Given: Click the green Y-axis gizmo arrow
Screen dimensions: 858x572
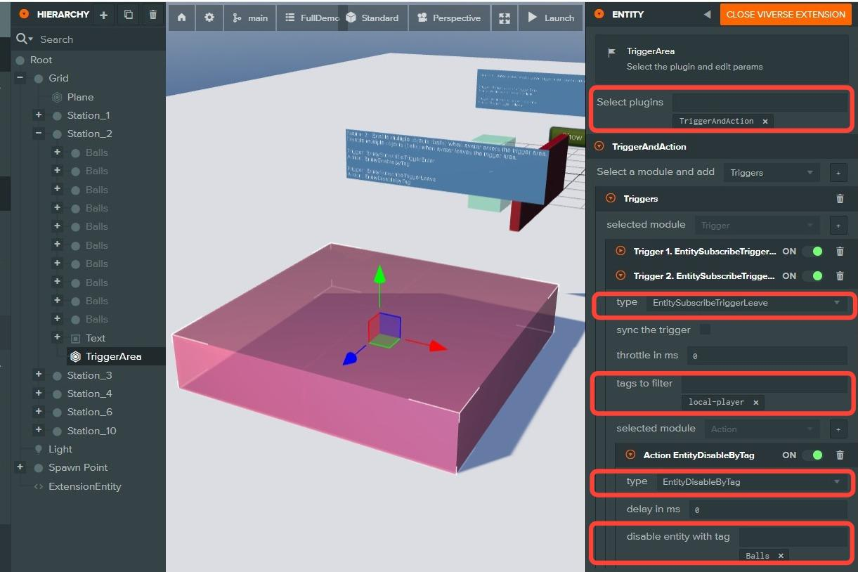Looking at the screenshot, I should tap(379, 275).
